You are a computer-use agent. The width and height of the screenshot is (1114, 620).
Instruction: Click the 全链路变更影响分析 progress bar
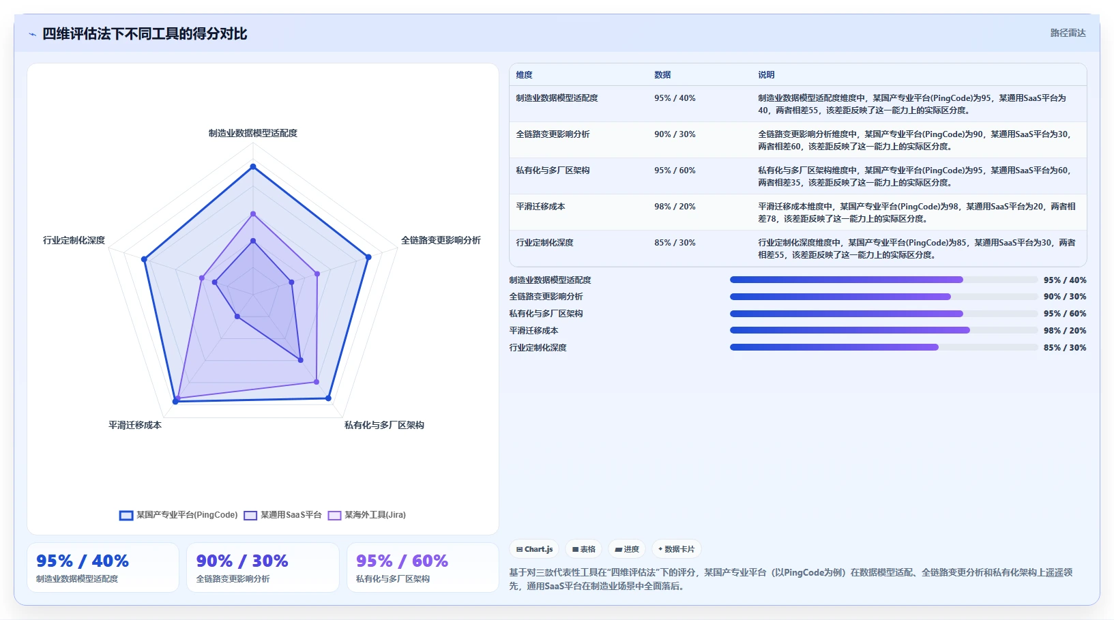point(883,297)
